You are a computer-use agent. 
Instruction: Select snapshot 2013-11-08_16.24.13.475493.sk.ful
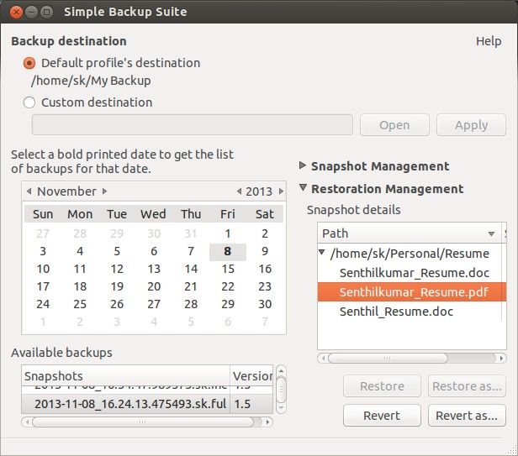130,404
